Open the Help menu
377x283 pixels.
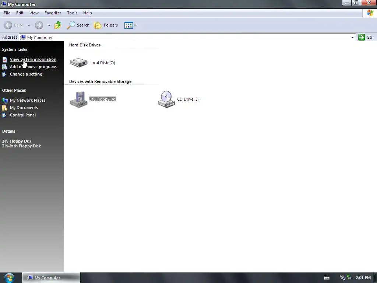click(x=88, y=13)
